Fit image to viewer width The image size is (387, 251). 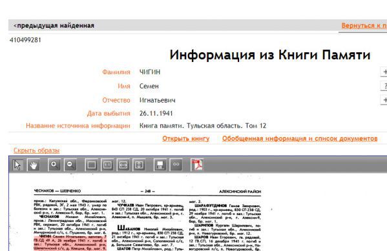(123, 165)
